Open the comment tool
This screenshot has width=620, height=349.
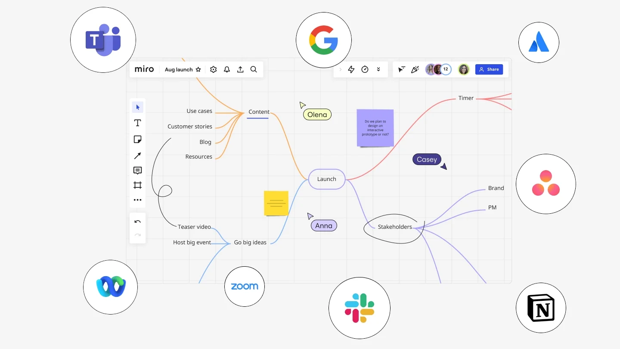[138, 171]
